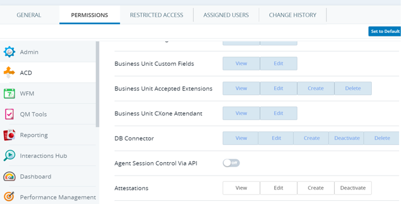The height and width of the screenshot is (204, 403).
Task: Toggle Delete for Business Unit Accepted Extensions
Action: [x=353, y=88]
